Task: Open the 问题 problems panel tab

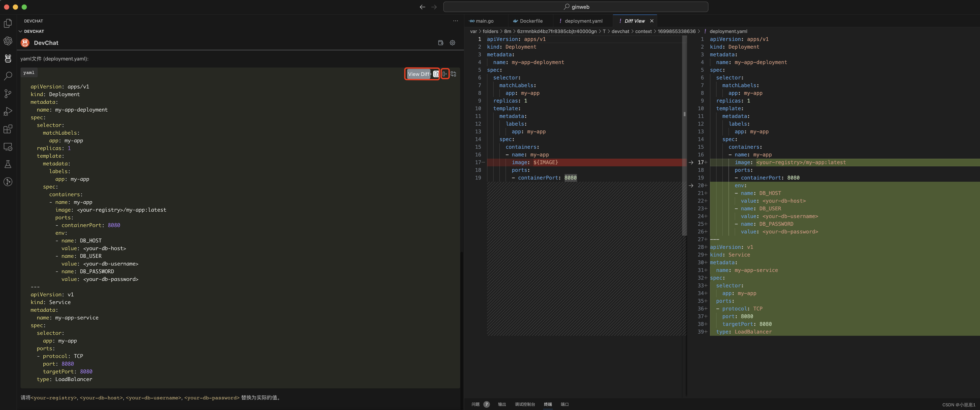Action: (x=476, y=404)
